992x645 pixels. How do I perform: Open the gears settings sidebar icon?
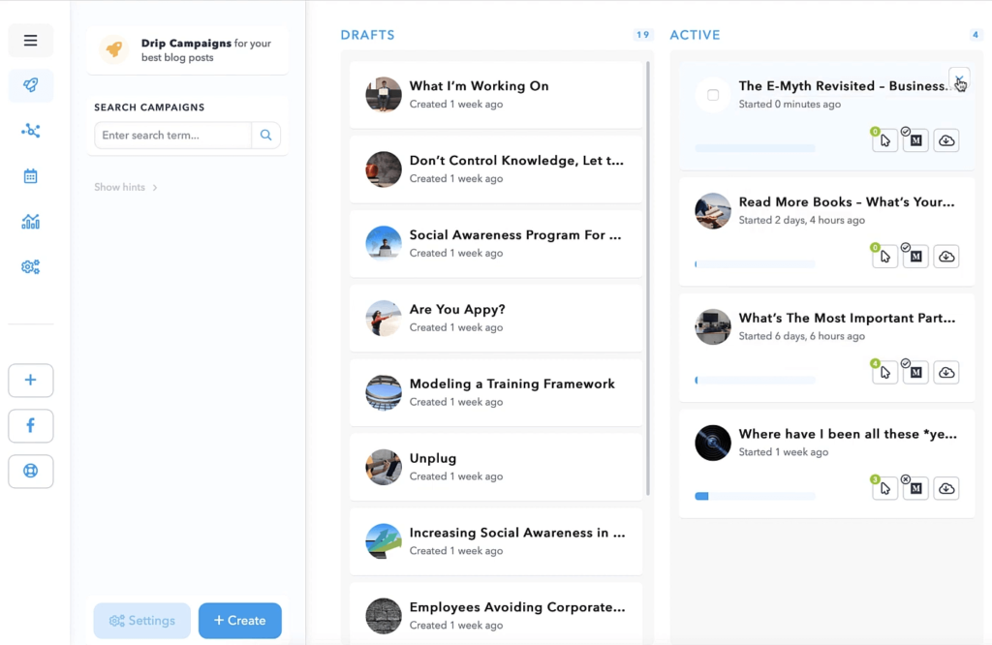coord(30,267)
